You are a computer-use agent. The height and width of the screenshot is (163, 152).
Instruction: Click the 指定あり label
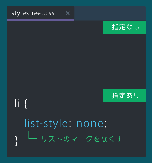click(125, 95)
